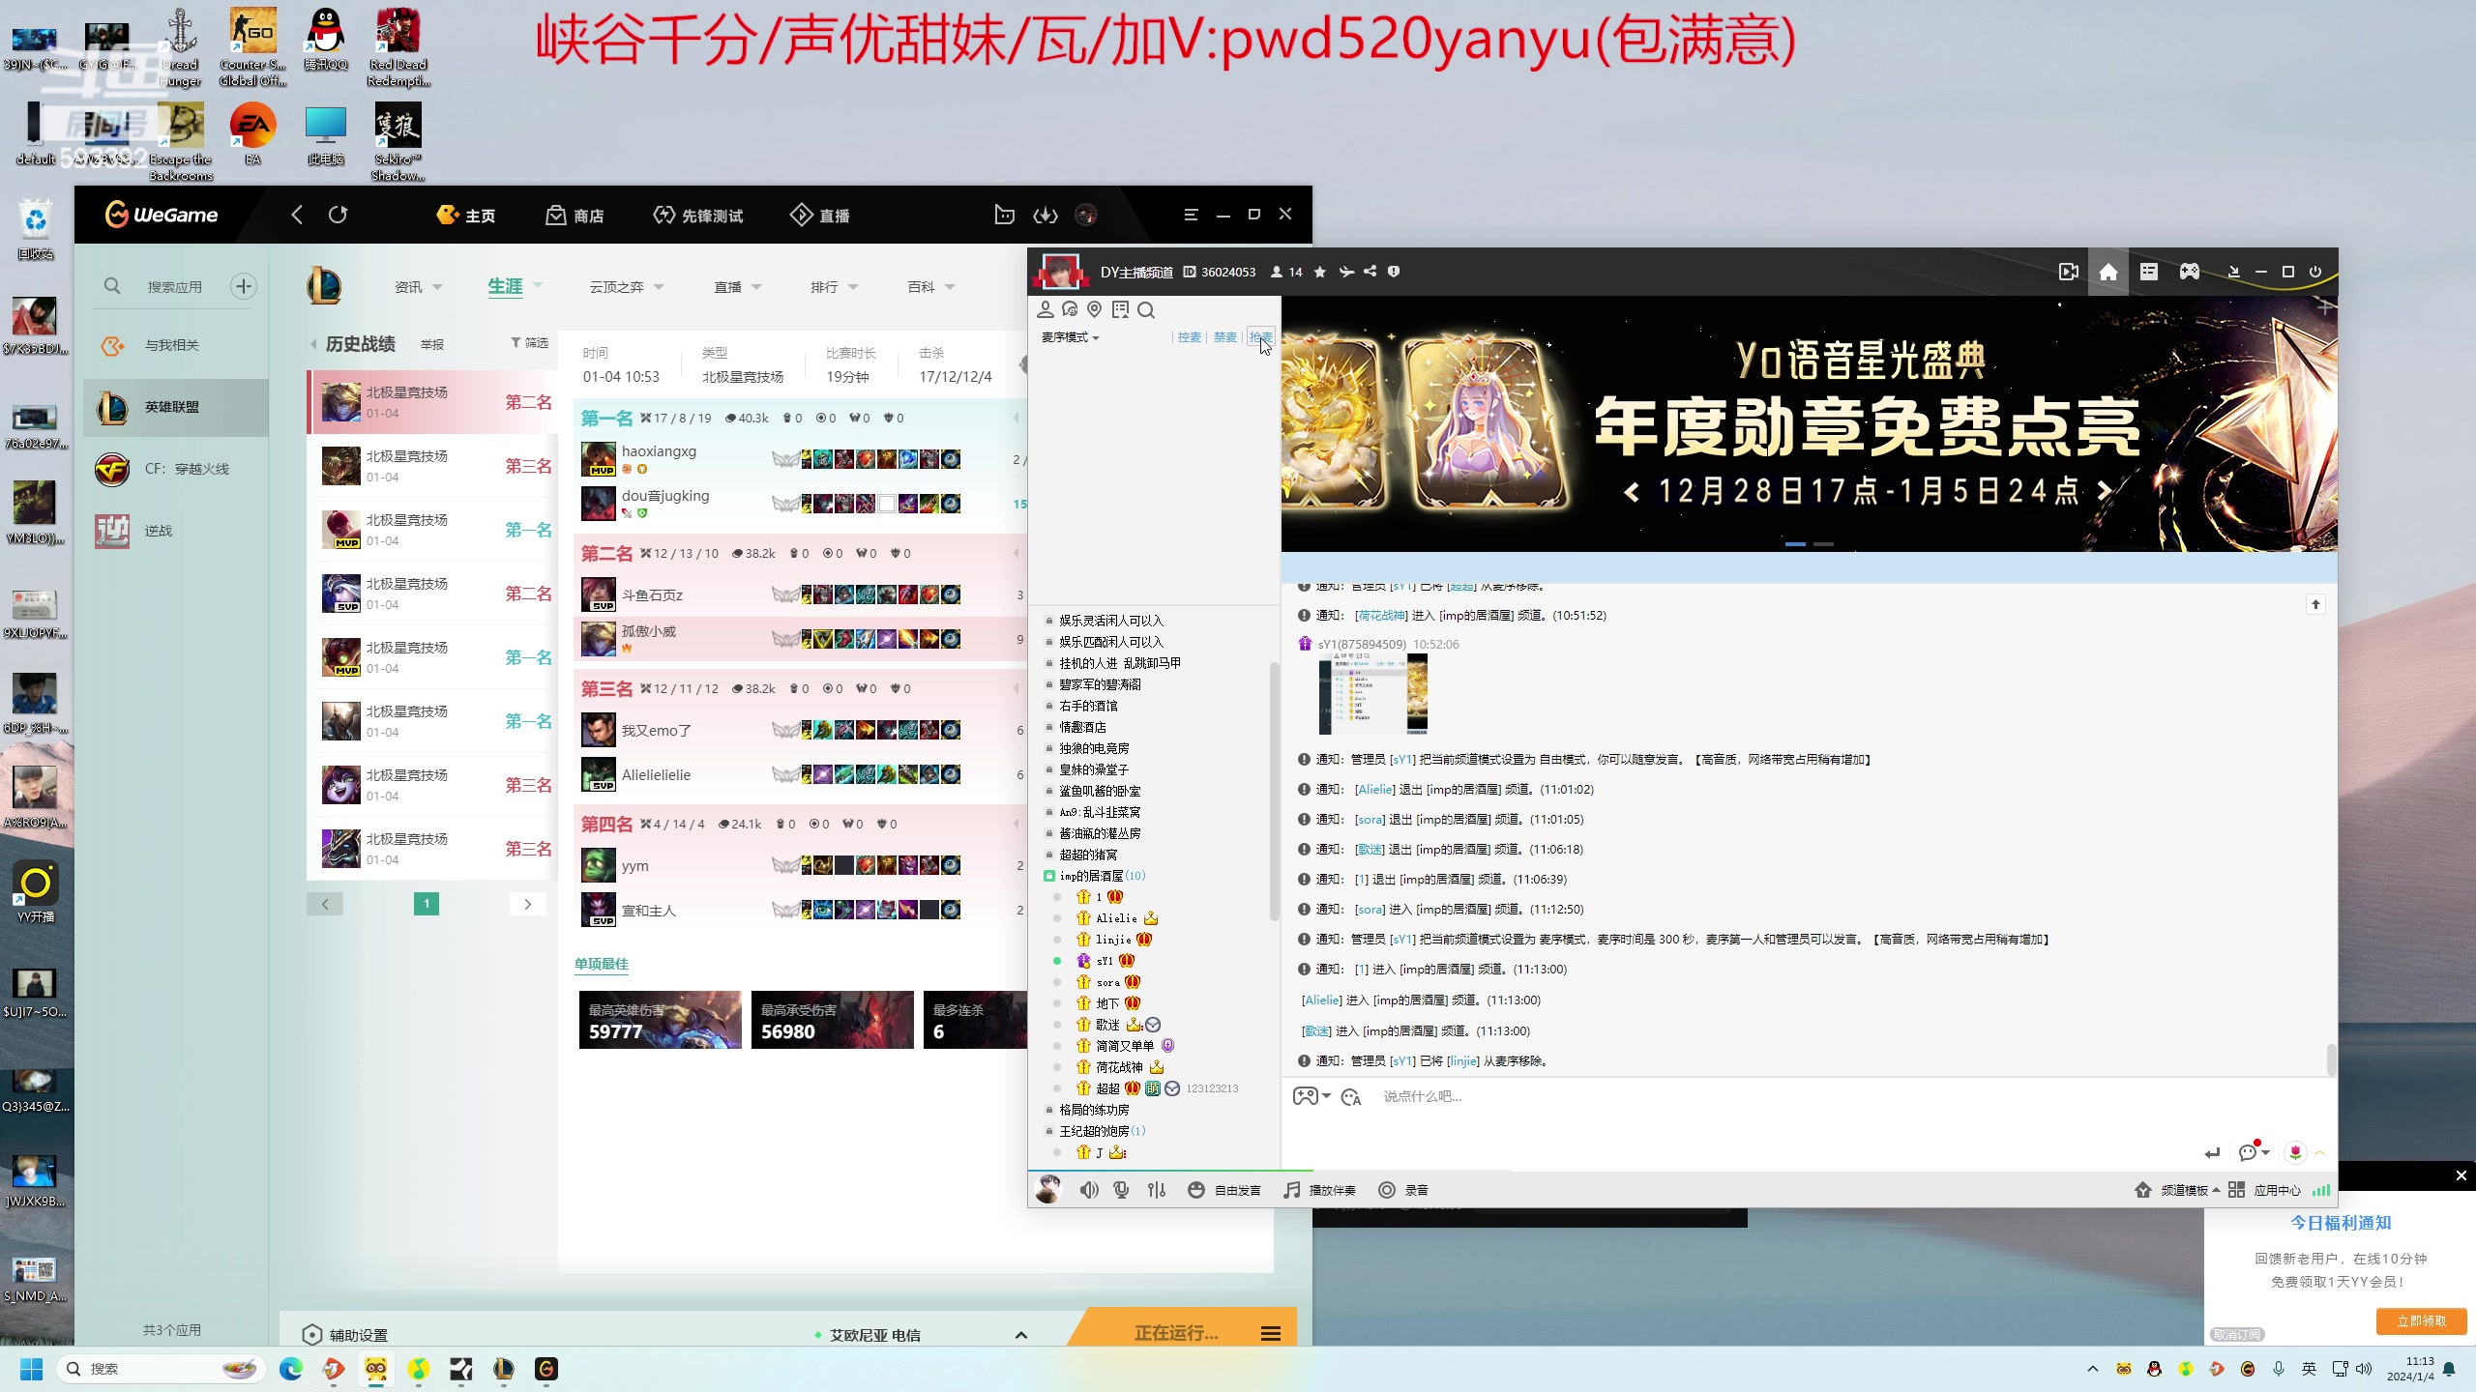Open WeGame hamburger menu
Viewport: 2476px width, 1392px height.
click(x=1191, y=215)
